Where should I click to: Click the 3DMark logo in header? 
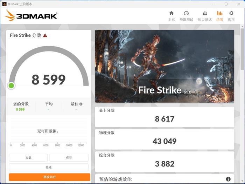pos(31,15)
